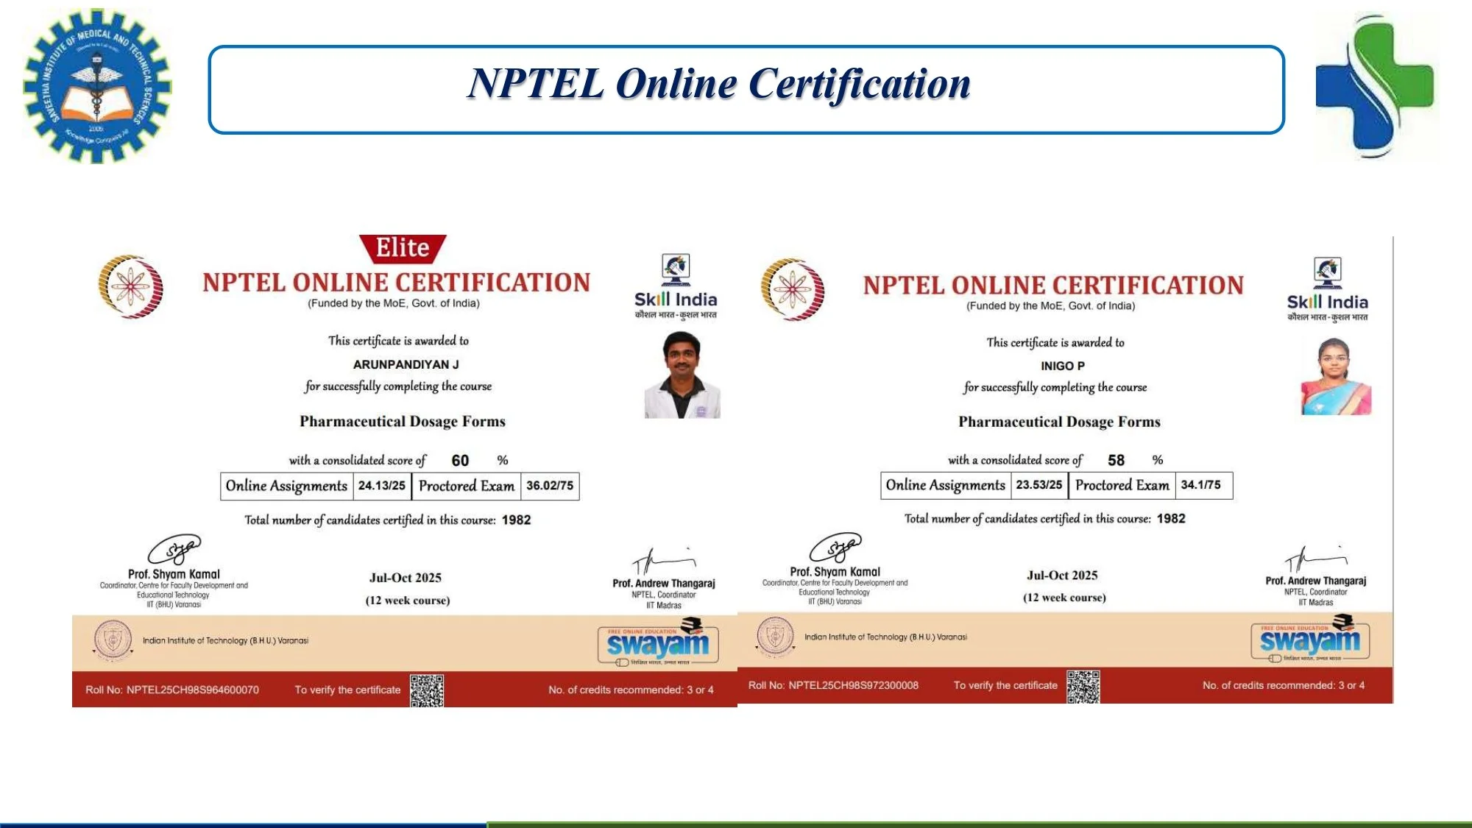Select the name ARUNPANDIYAN J
Screen dimensions: 1472x828
click(406, 364)
